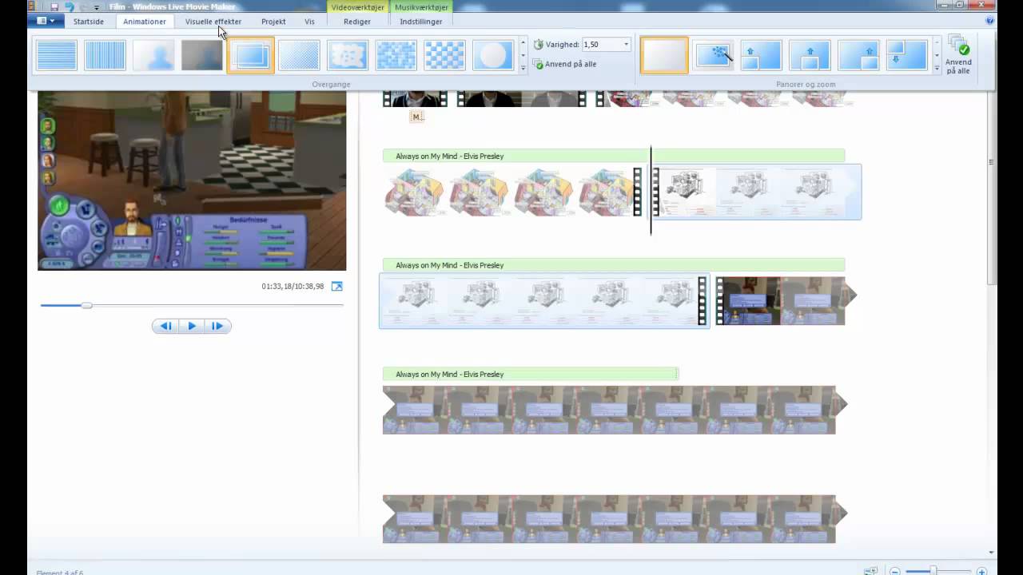Click the Varighed value field 1,50

pos(601,45)
